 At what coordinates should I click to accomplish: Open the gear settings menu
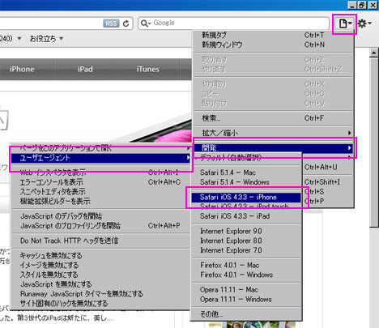[x=364, y=23]
